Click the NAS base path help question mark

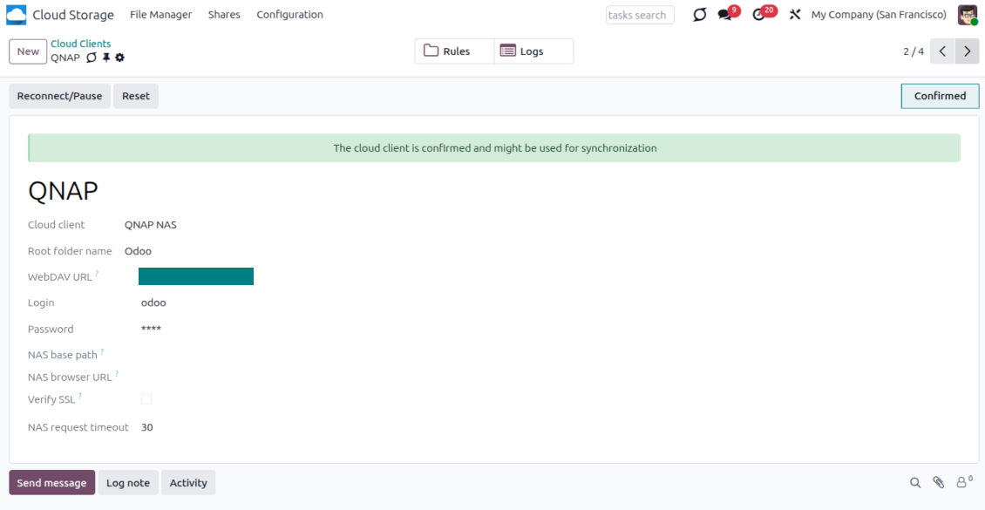(x=102, y=351)
